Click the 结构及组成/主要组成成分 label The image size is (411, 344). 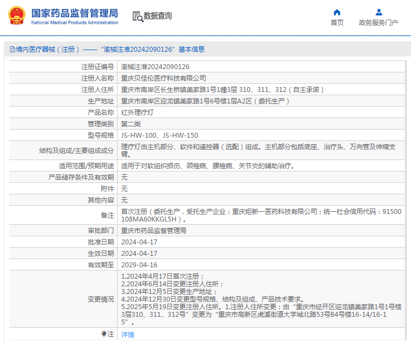[77, 151]
